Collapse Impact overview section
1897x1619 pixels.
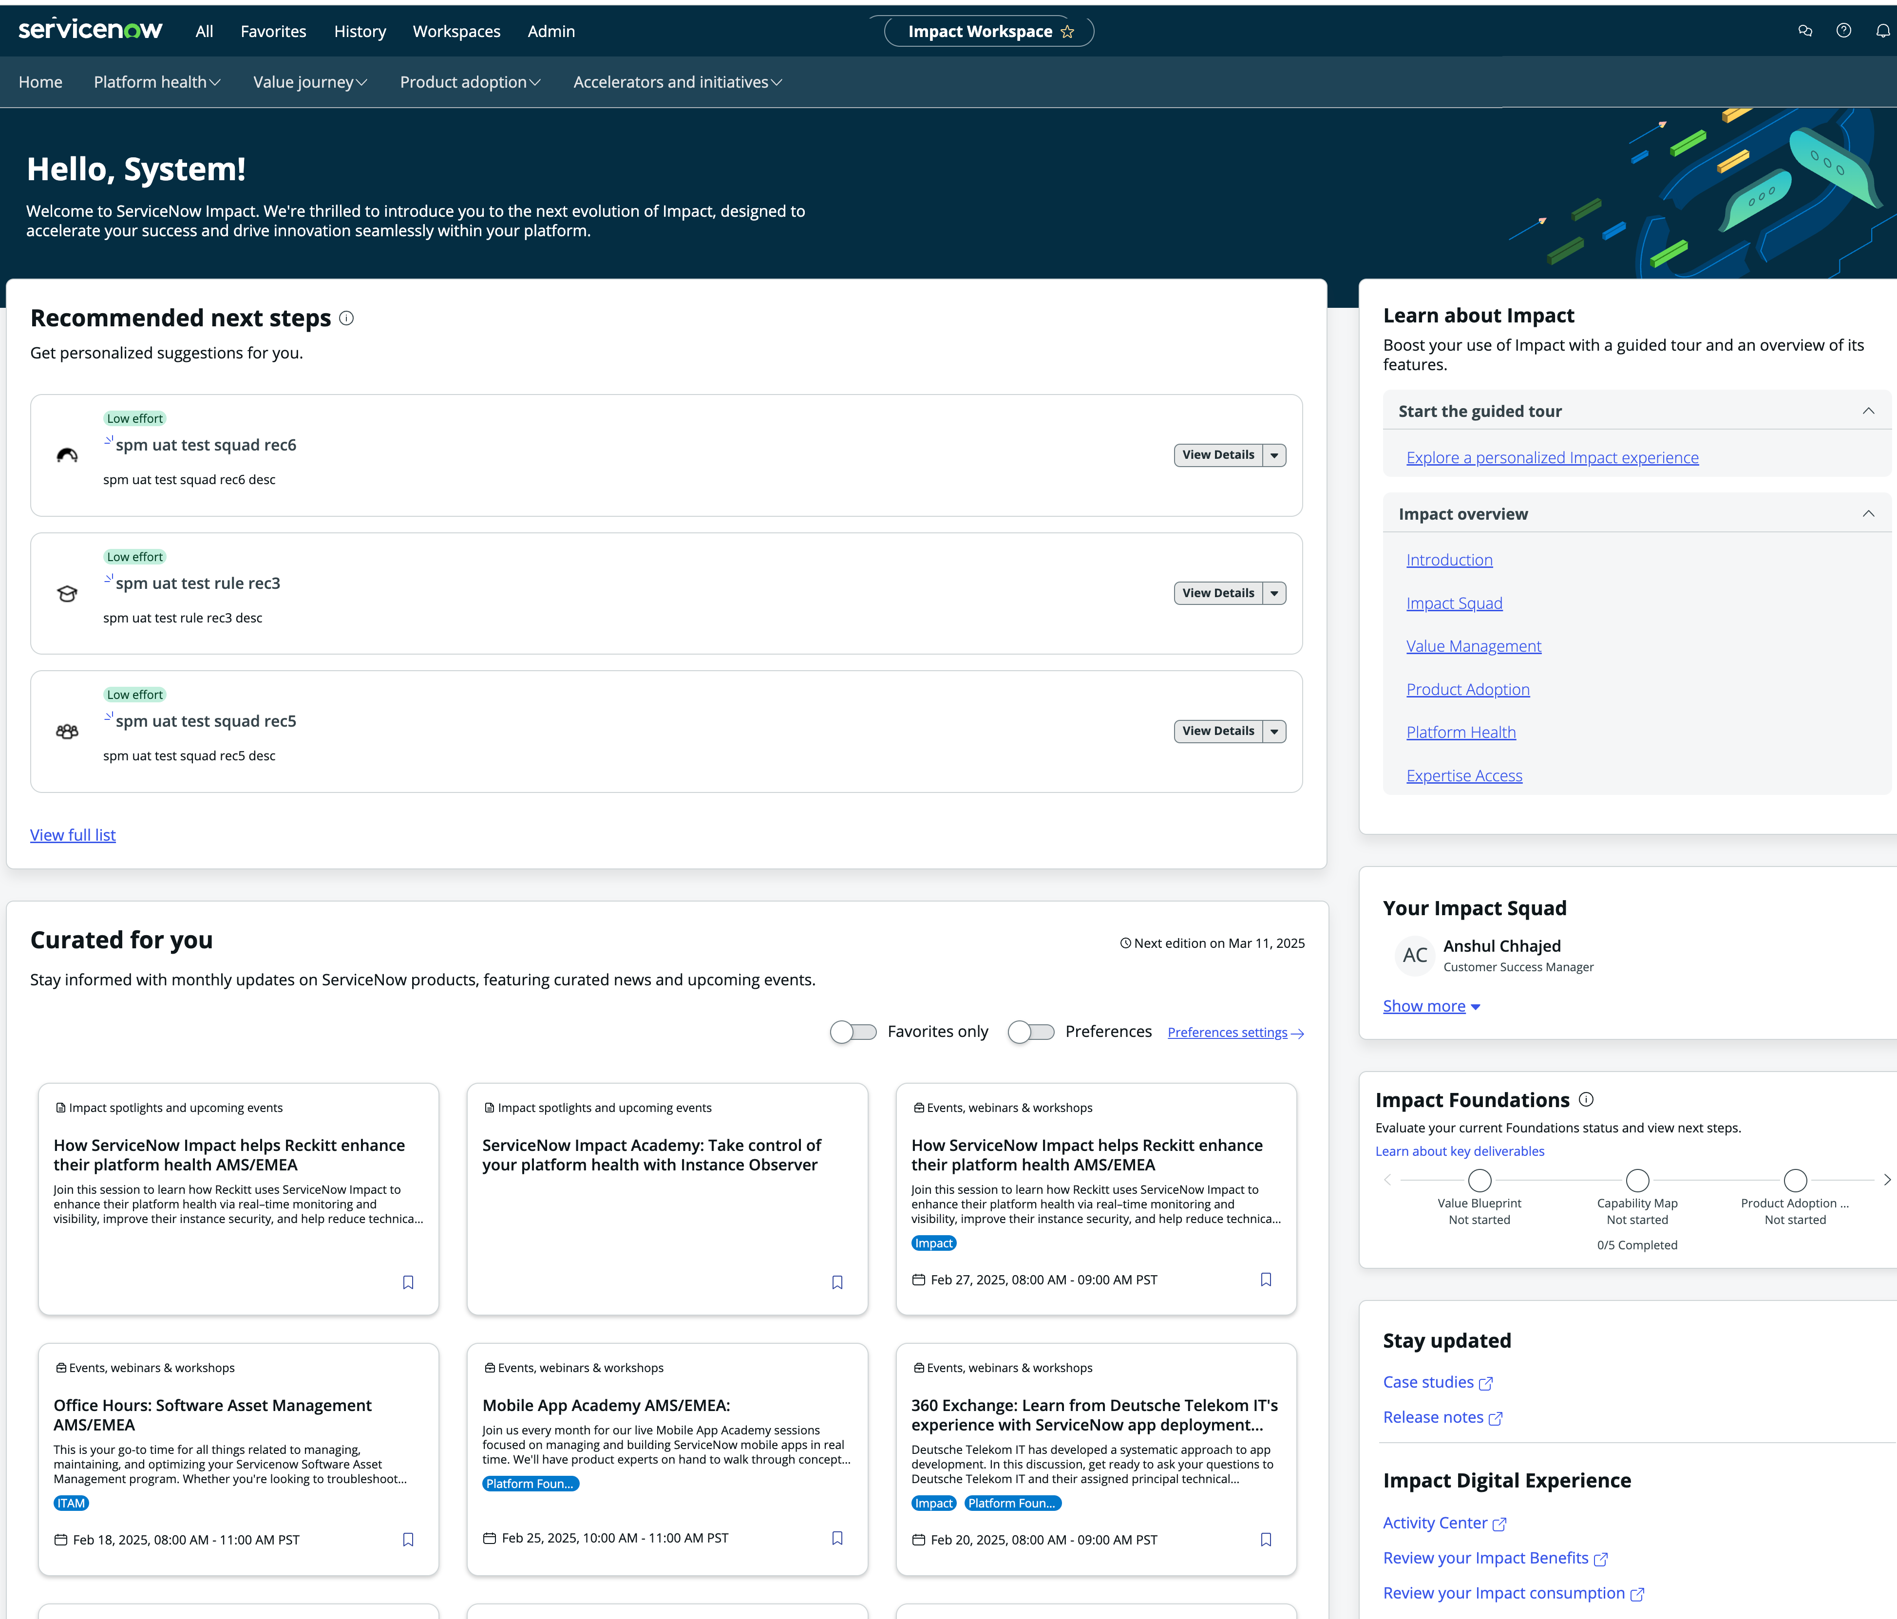pos(1869,513)
